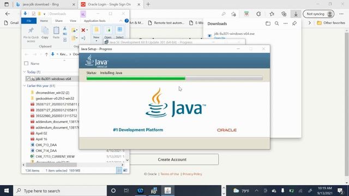Screen dimensions: 349x196
Task: Click the taskbar search box
Action: 61,191
